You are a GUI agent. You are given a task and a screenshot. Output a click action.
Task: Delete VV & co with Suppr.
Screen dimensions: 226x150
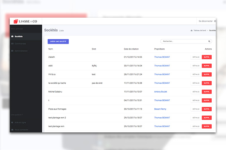(207, 74)
